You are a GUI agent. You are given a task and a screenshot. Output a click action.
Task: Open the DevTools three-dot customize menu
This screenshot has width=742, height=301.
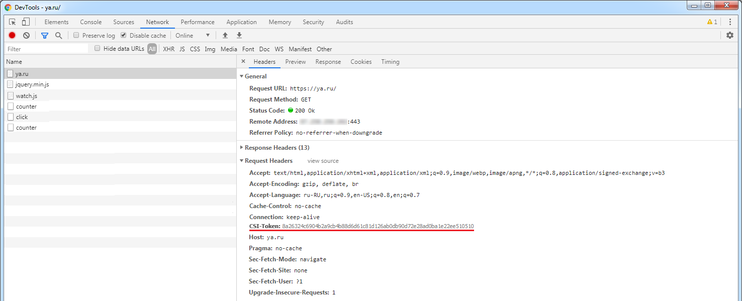pyautogui.click(x=730, y=22)
